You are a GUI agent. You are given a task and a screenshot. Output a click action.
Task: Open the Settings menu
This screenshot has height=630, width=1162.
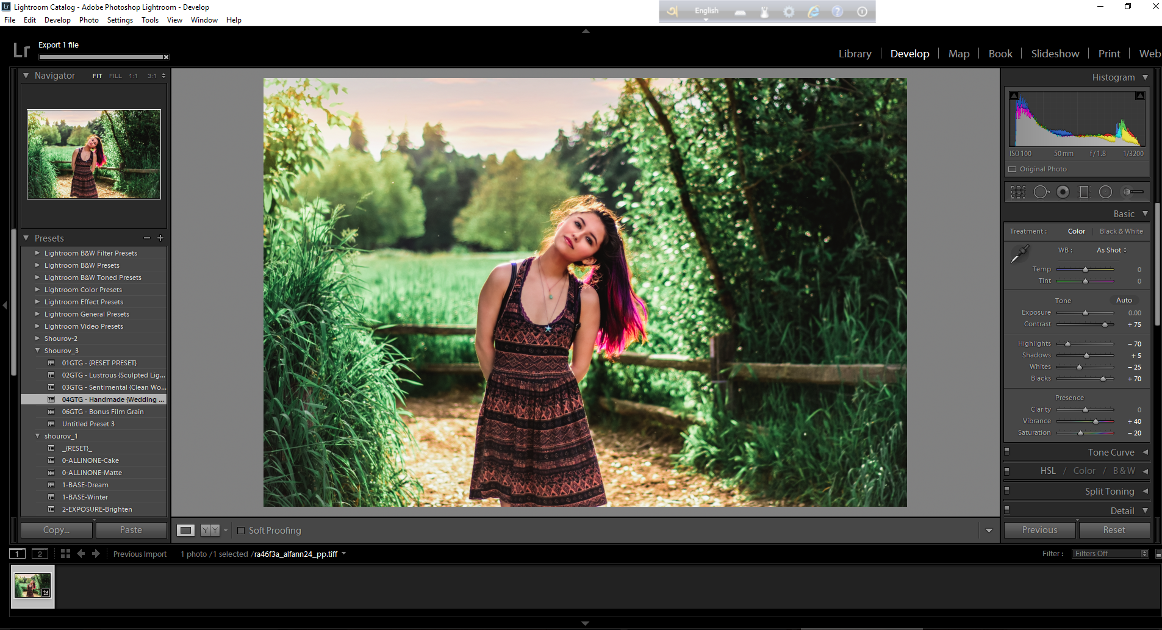click(120, 20)
